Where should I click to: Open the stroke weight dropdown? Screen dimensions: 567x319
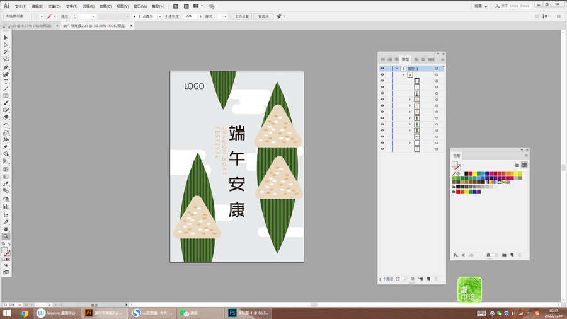pos(93,16)
